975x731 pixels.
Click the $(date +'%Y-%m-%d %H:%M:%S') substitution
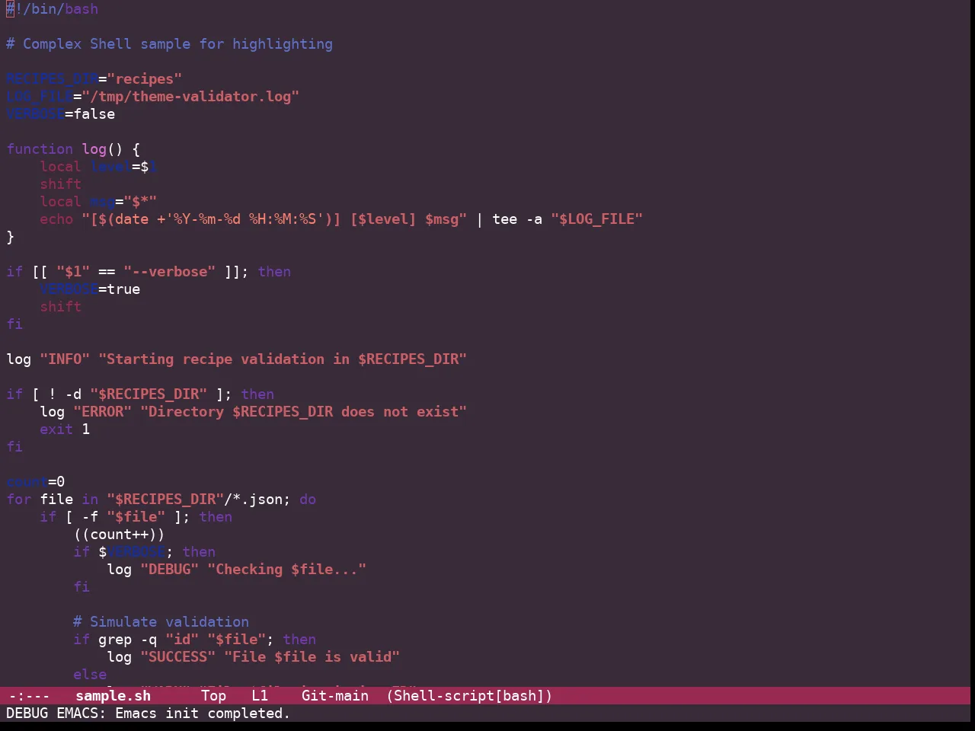click(x=216, y=219)
